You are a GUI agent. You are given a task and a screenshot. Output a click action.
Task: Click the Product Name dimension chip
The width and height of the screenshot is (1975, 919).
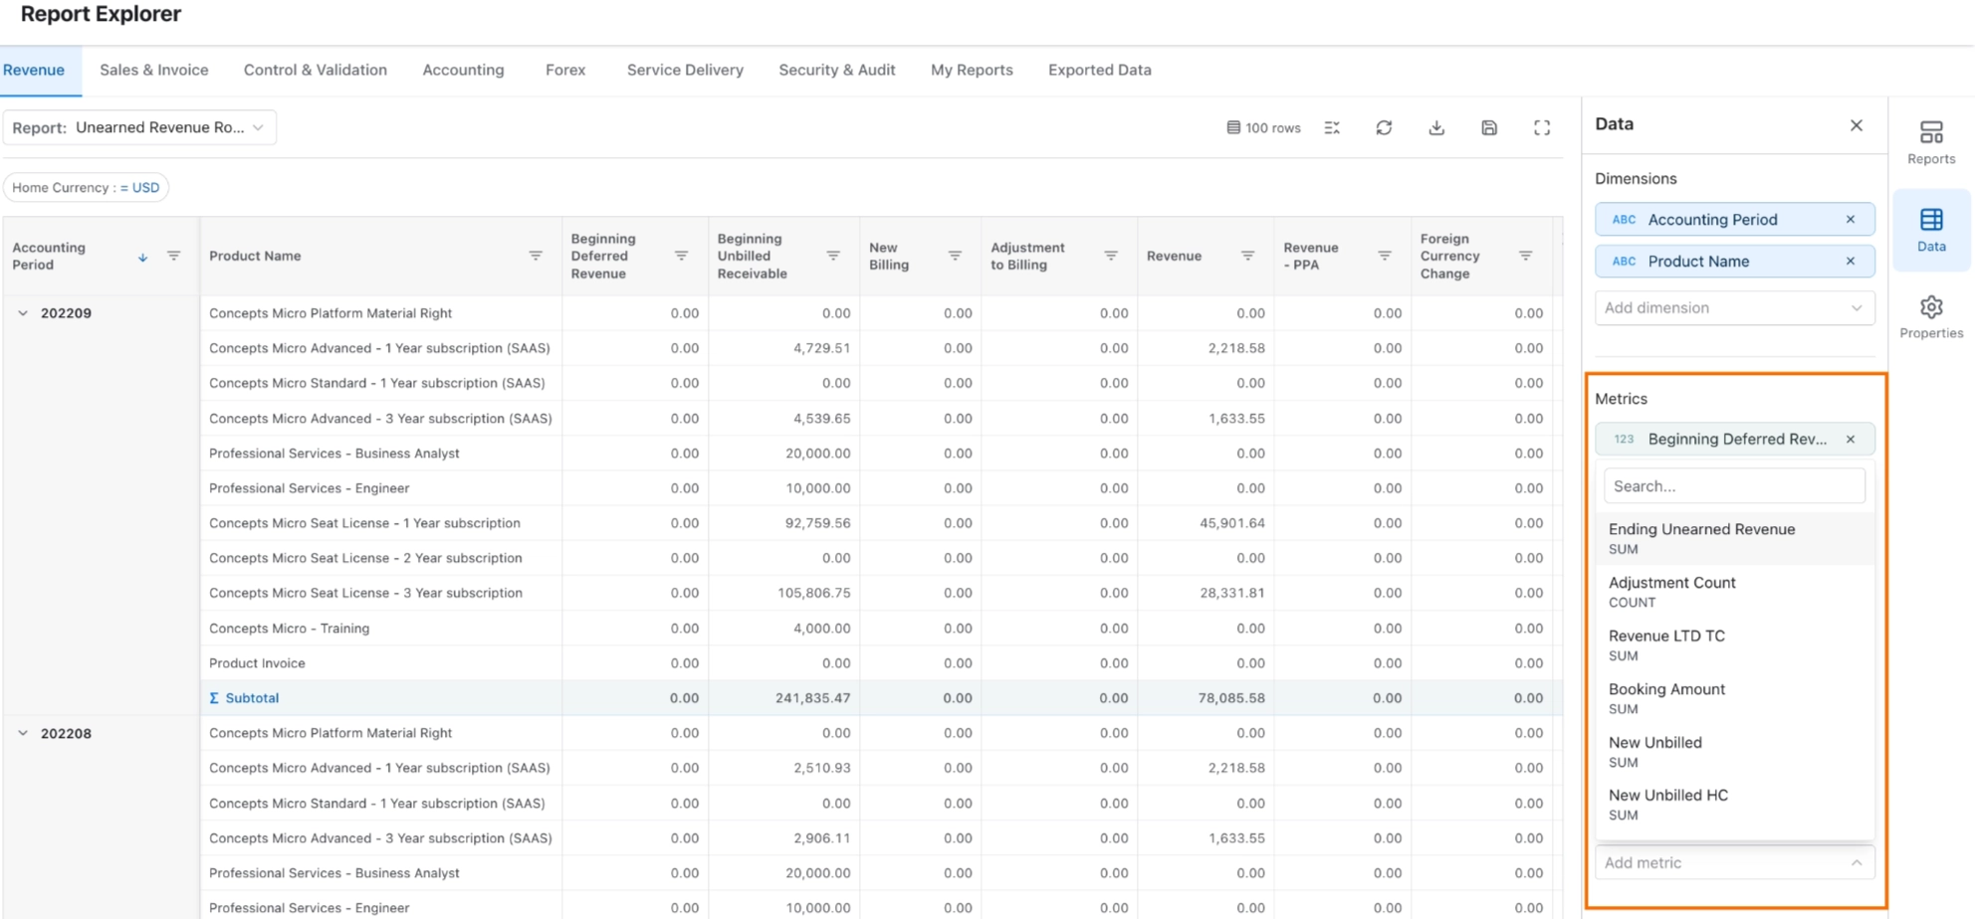pos(1734,261)
